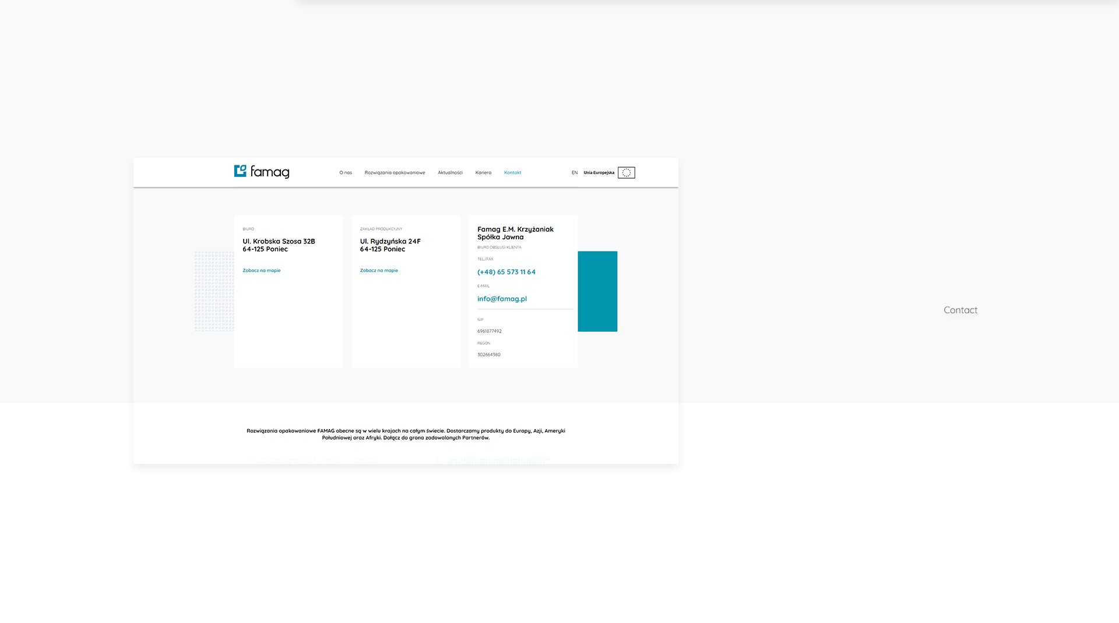Click the Contact label on the right
1119x623 pixels.
pyautogui.click(x=960, y=310)
